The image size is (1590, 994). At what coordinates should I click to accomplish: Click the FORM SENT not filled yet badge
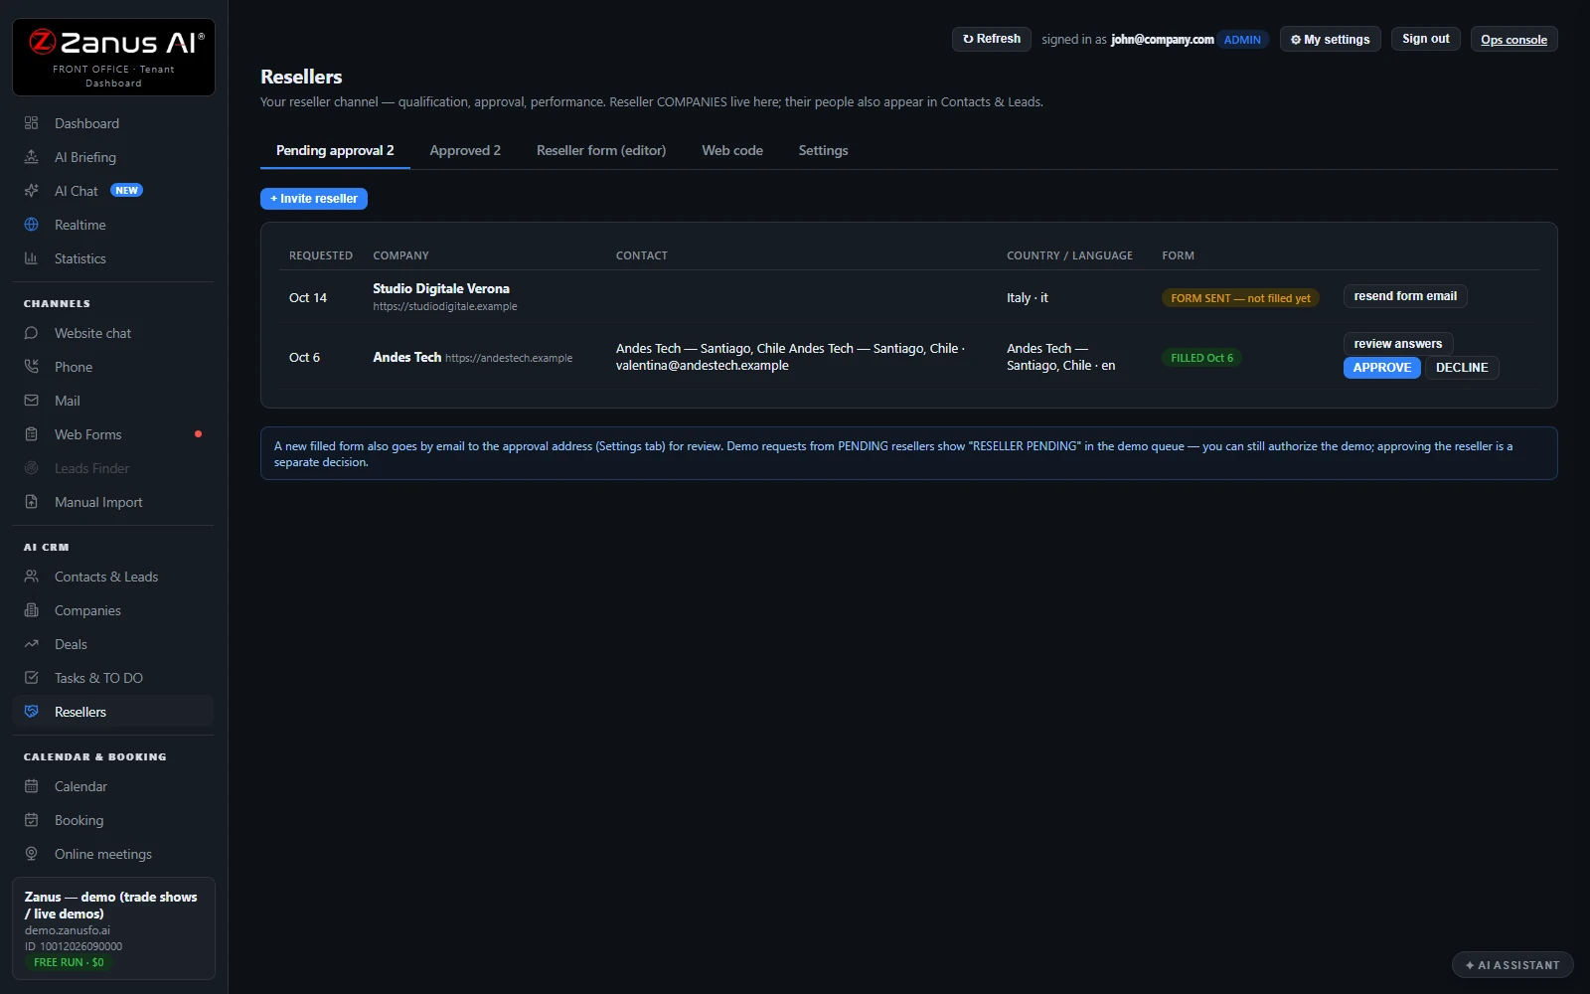pos(1240,298)
